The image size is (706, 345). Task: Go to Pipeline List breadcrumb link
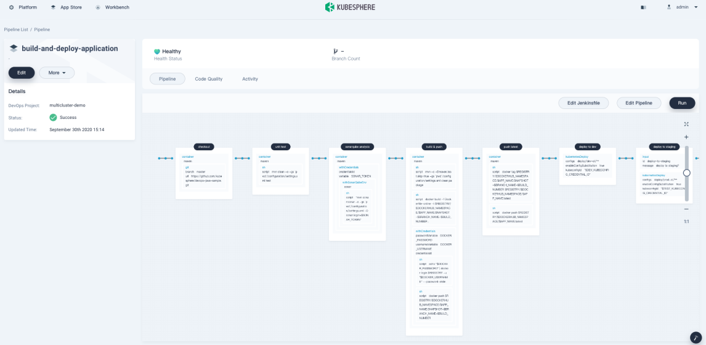tap(16, 30)
